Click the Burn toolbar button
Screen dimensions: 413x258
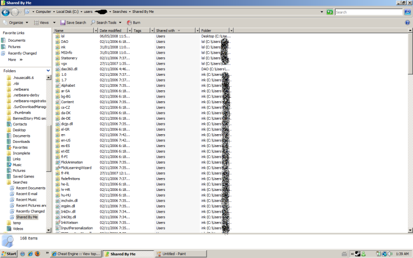point(134,23)
